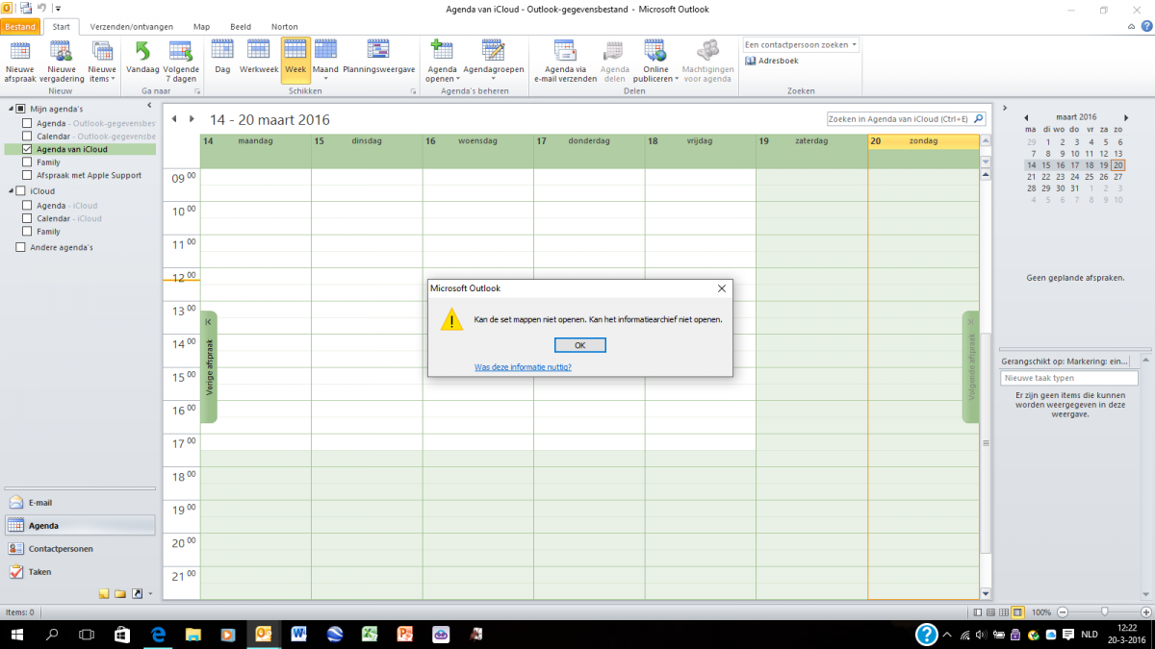Switch to the Beeld tab
The image size is (1155, 649).
[243, 27]
